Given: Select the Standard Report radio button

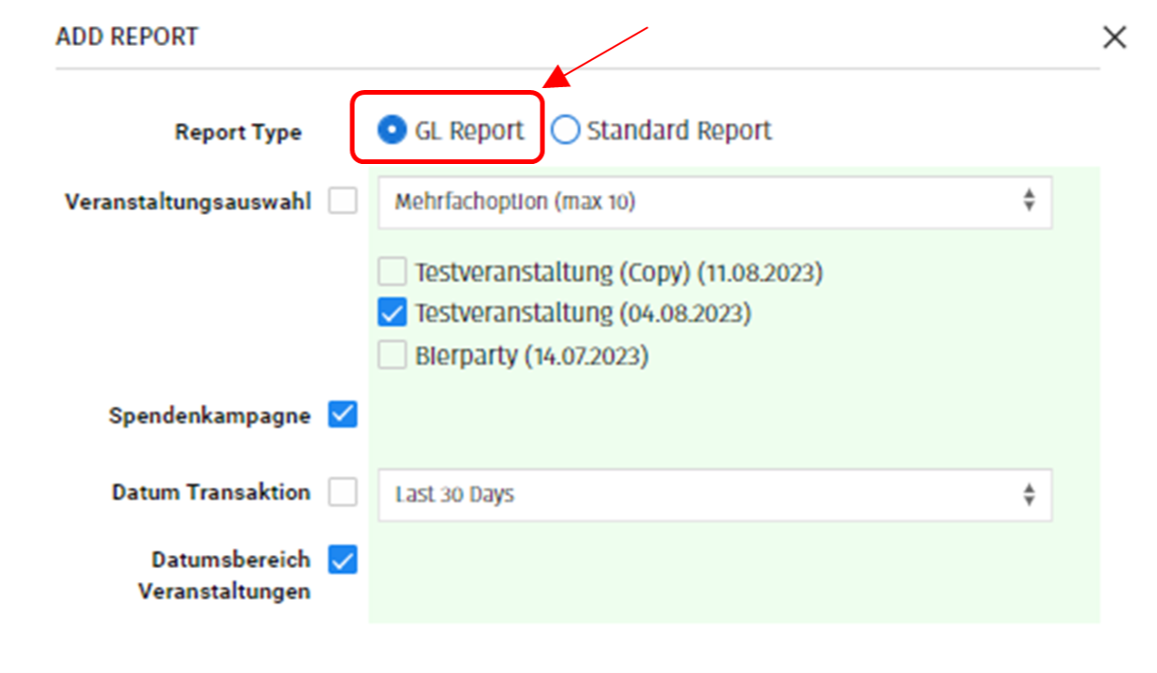Looking at the screenshot, I should (565, 130).
